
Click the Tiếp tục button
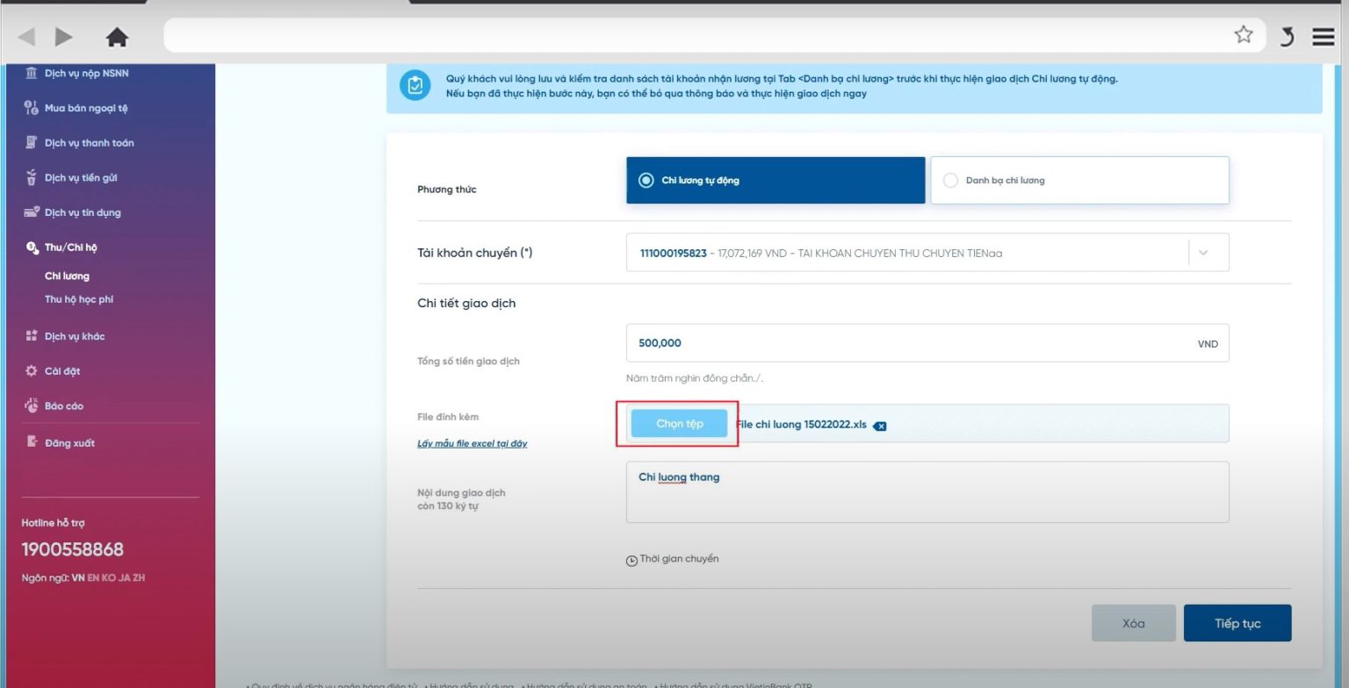pyautogui.click(x=1237, y=622)
